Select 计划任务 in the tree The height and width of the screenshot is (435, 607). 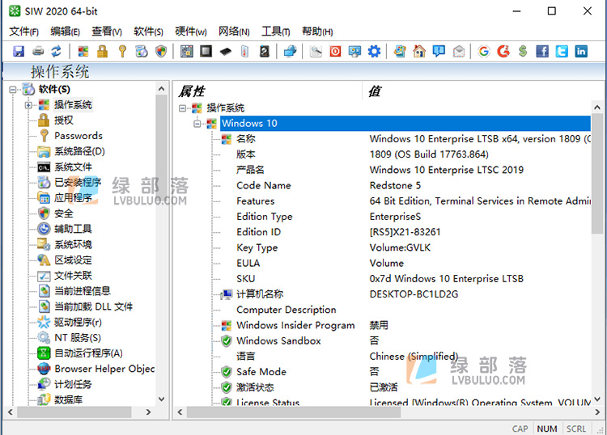[73, 384]
